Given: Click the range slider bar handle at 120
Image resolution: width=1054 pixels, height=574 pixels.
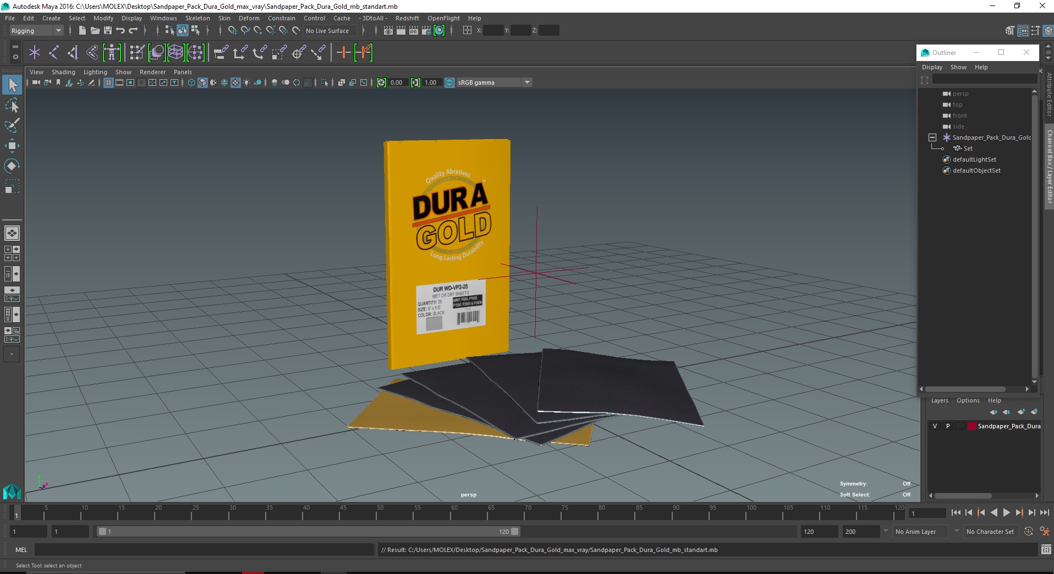Looking at the screenshot, I should tap(514, 532).
